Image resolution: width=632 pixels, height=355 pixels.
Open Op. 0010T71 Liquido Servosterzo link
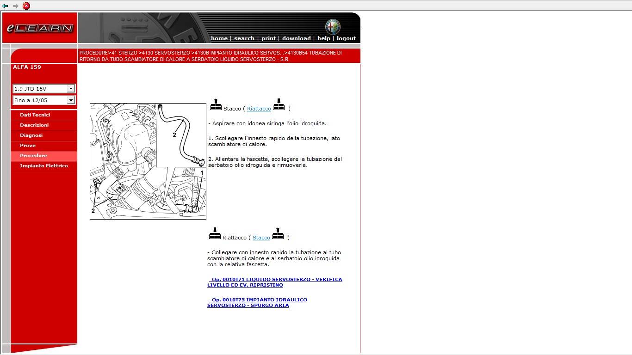pos(275,282)
